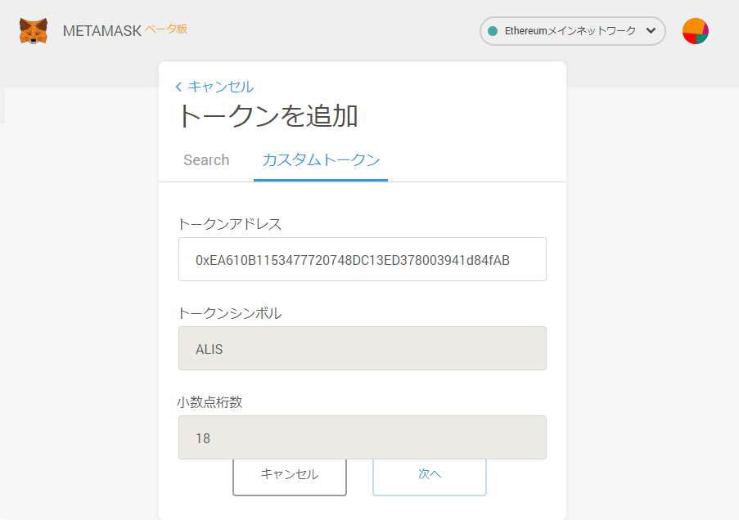
Task: Click the back chevron beside top キャンセル
Action: (178, 87)
